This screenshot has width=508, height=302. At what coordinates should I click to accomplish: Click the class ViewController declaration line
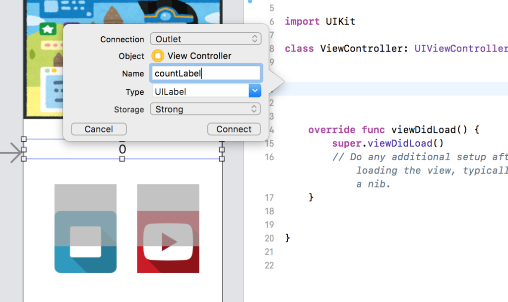tap(396, 49)
